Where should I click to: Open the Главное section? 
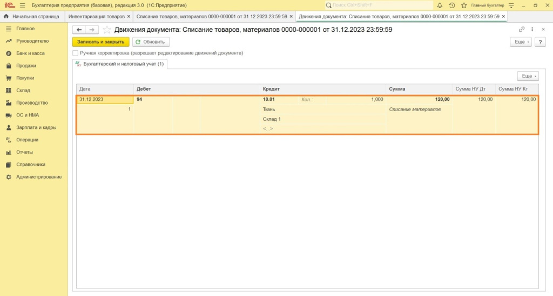click(25, 29)
